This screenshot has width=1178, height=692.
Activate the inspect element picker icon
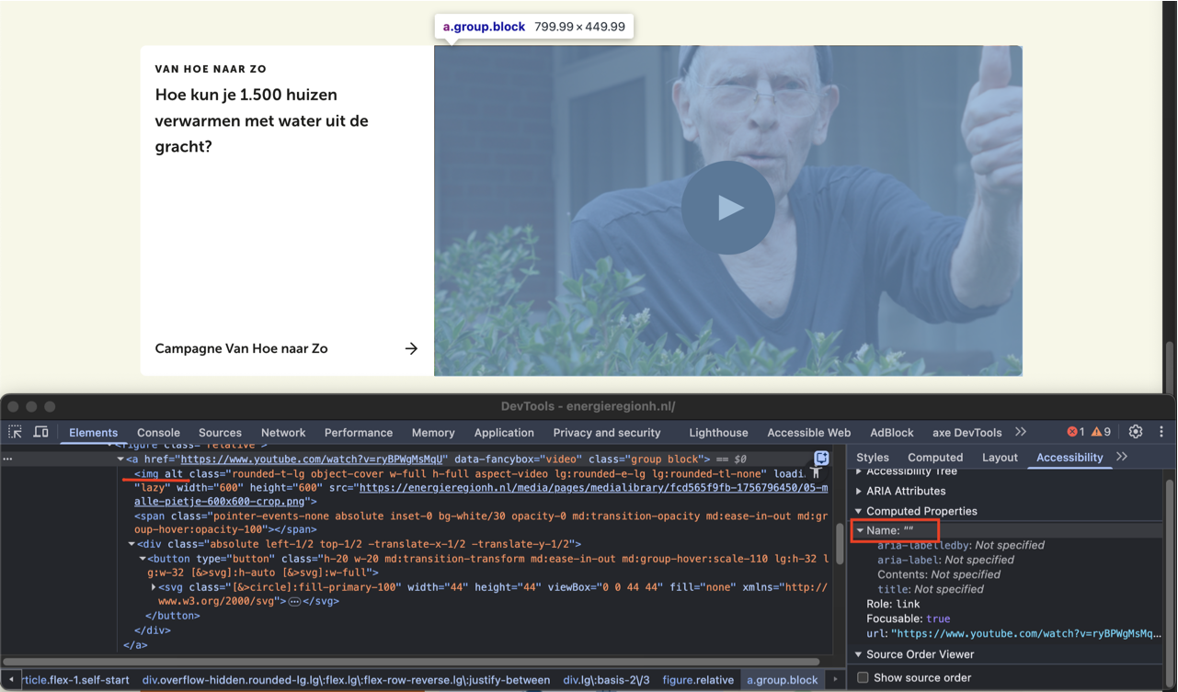pos(16,432)
